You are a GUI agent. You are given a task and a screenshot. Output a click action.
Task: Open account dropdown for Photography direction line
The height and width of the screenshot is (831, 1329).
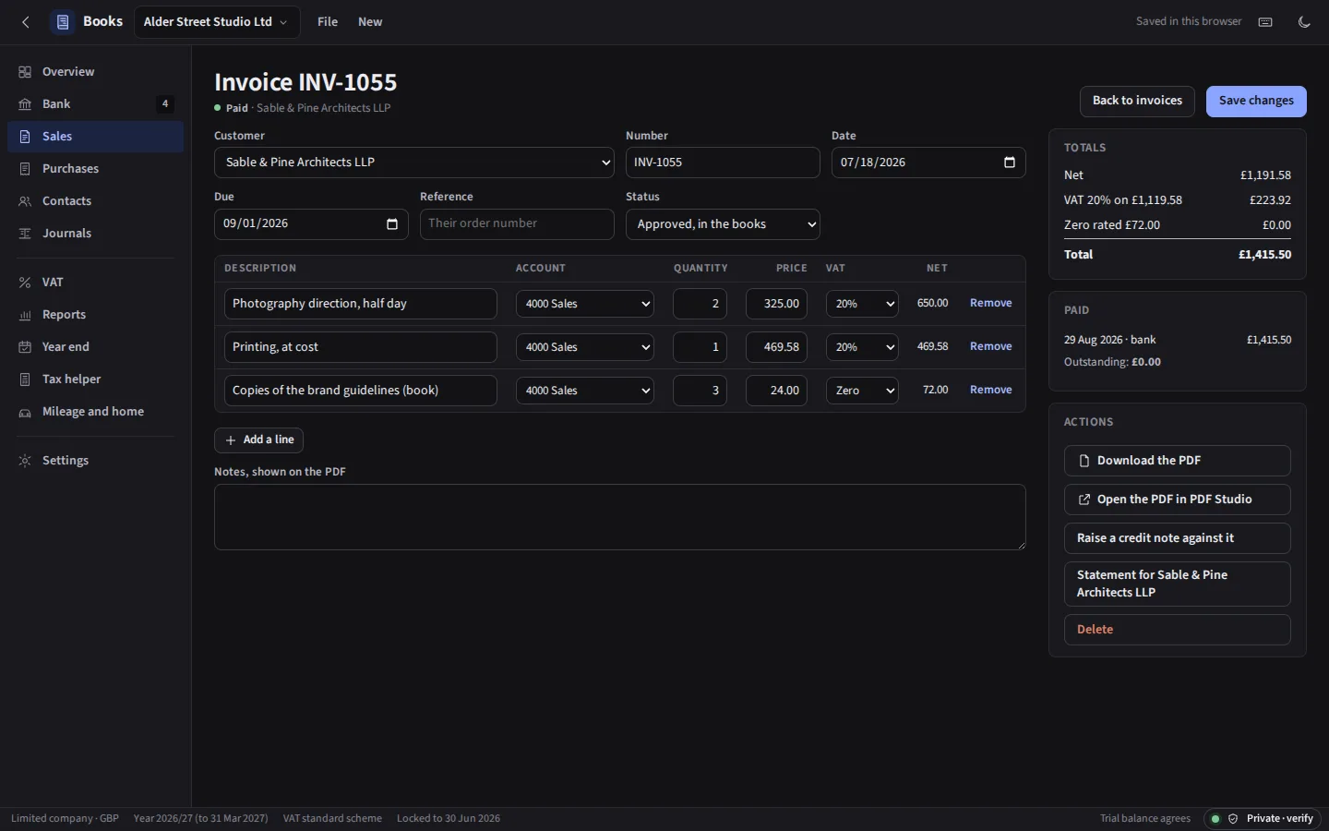point(585,304)
